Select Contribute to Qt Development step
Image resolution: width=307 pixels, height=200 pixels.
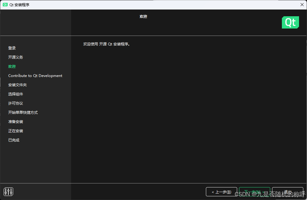(x=35, y=76)
